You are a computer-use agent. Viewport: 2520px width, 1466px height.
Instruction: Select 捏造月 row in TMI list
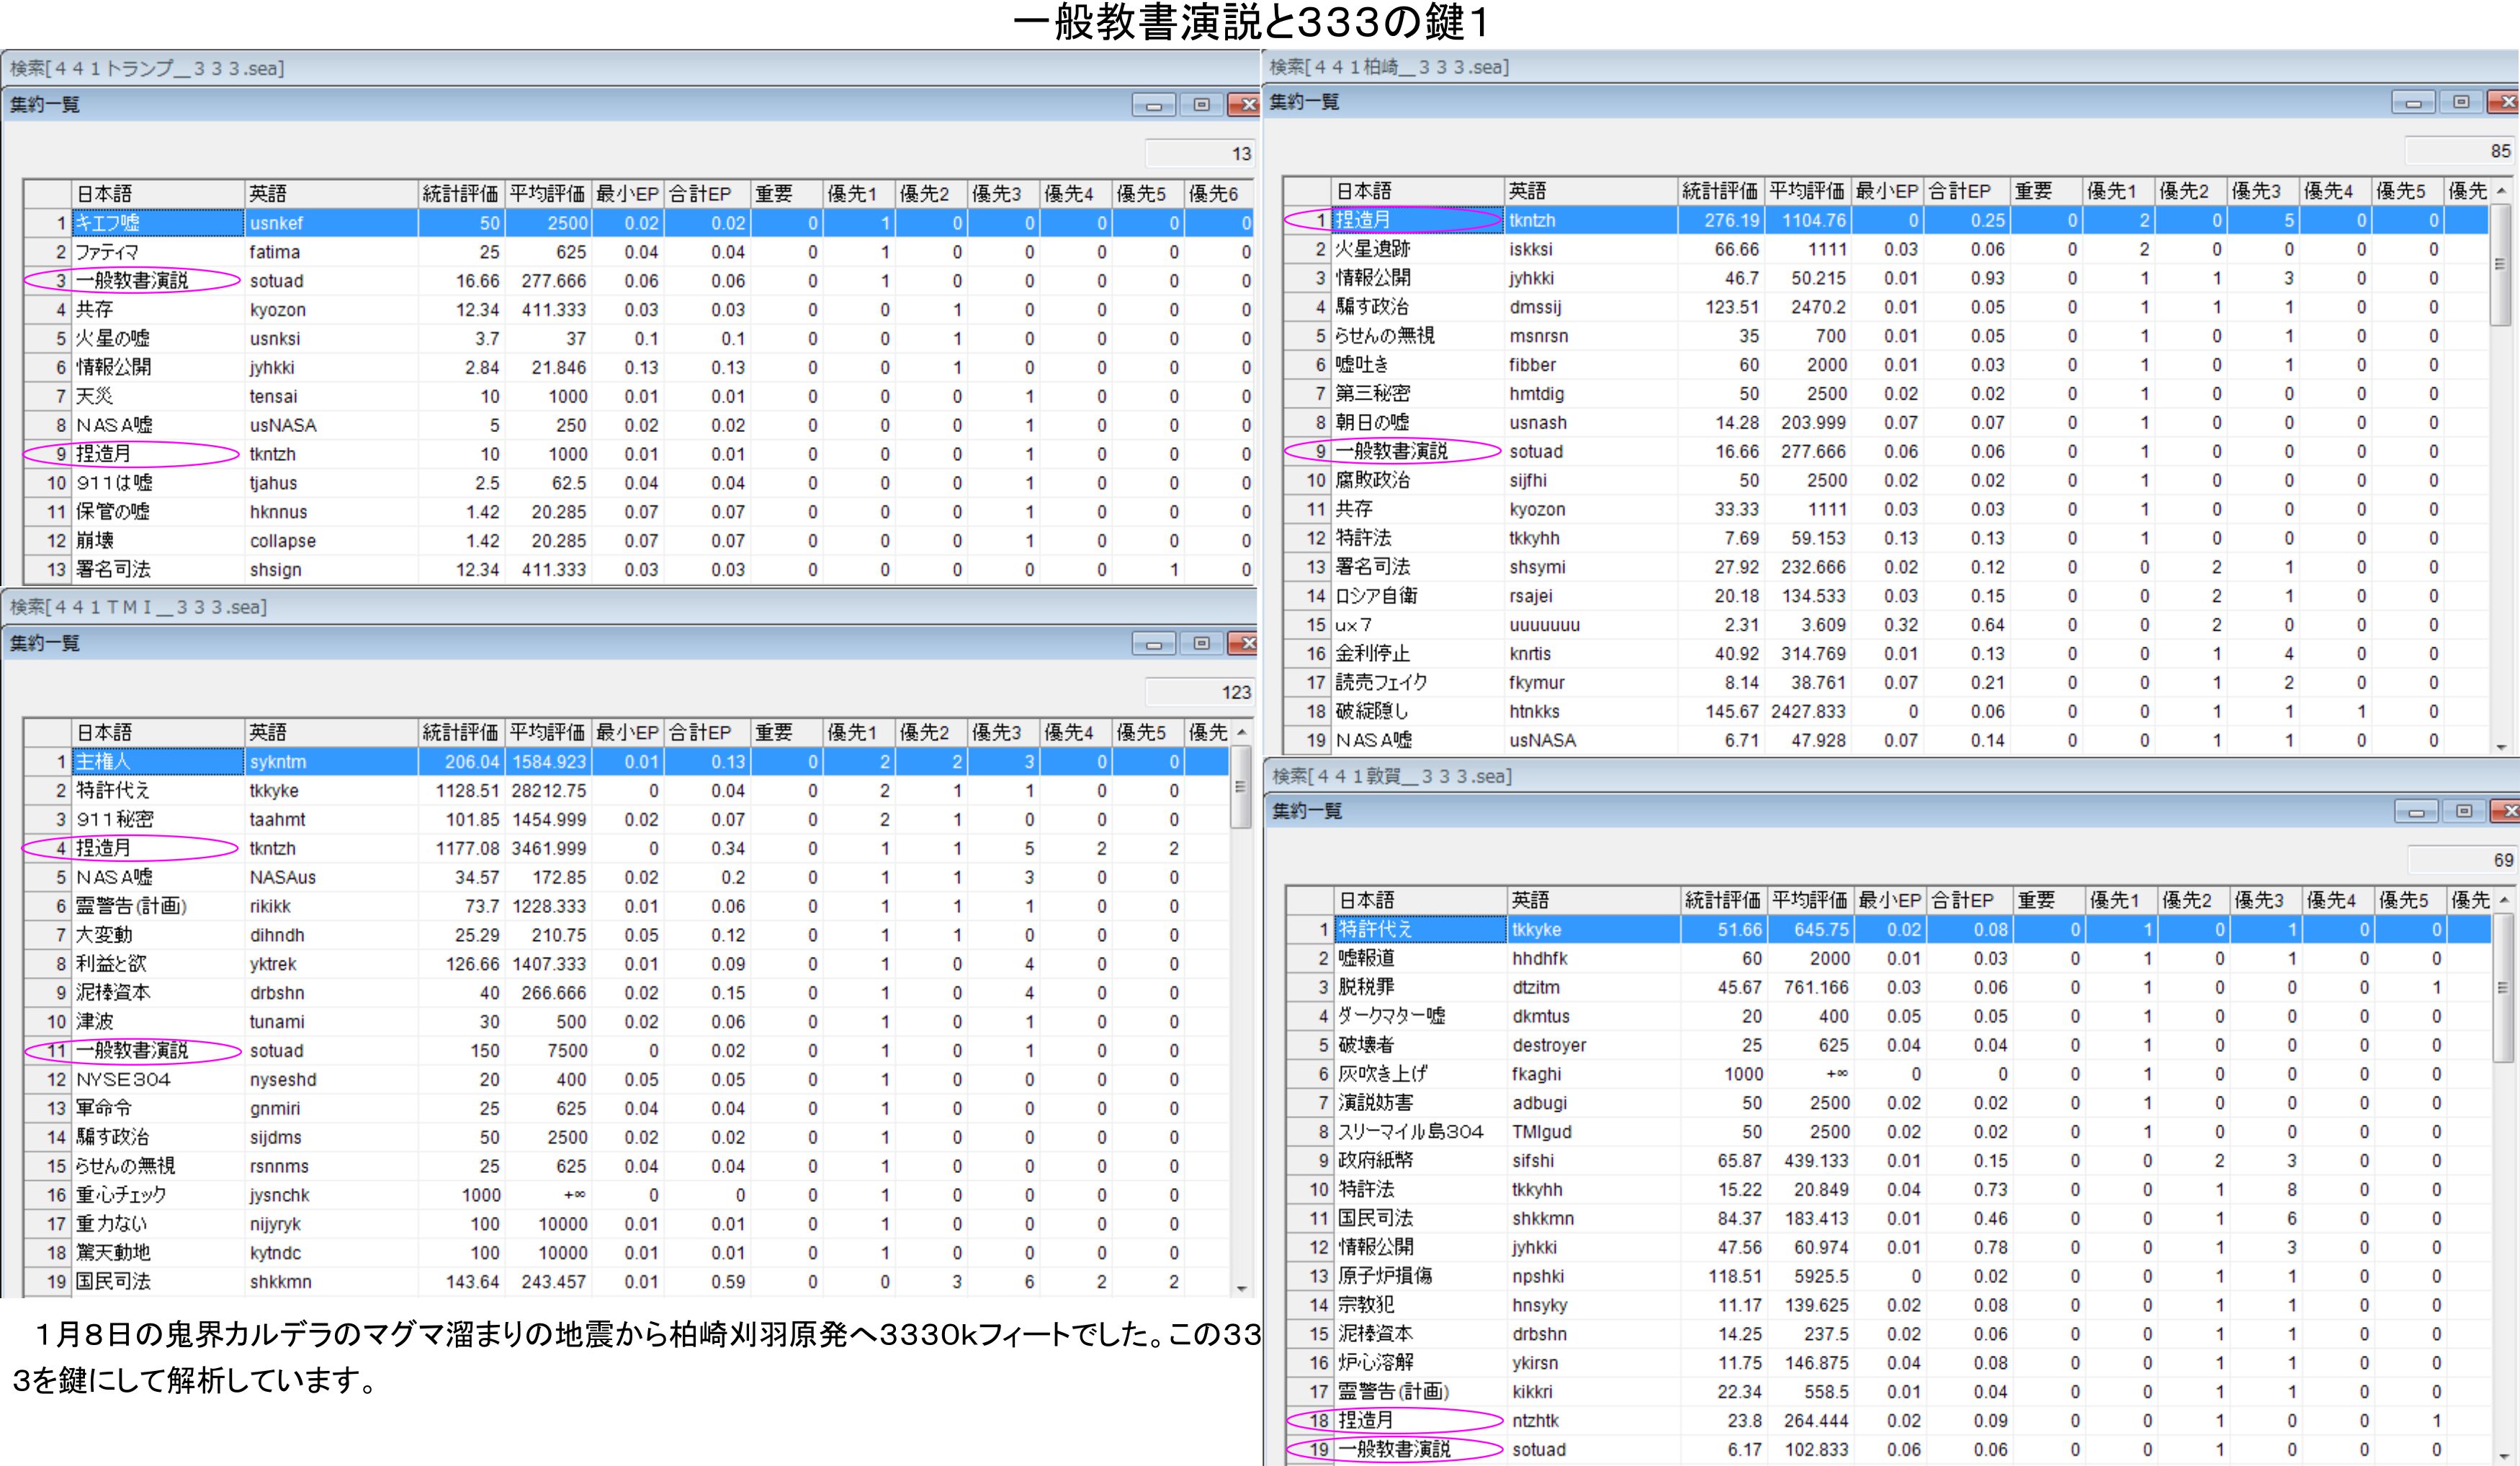[158, 848]
